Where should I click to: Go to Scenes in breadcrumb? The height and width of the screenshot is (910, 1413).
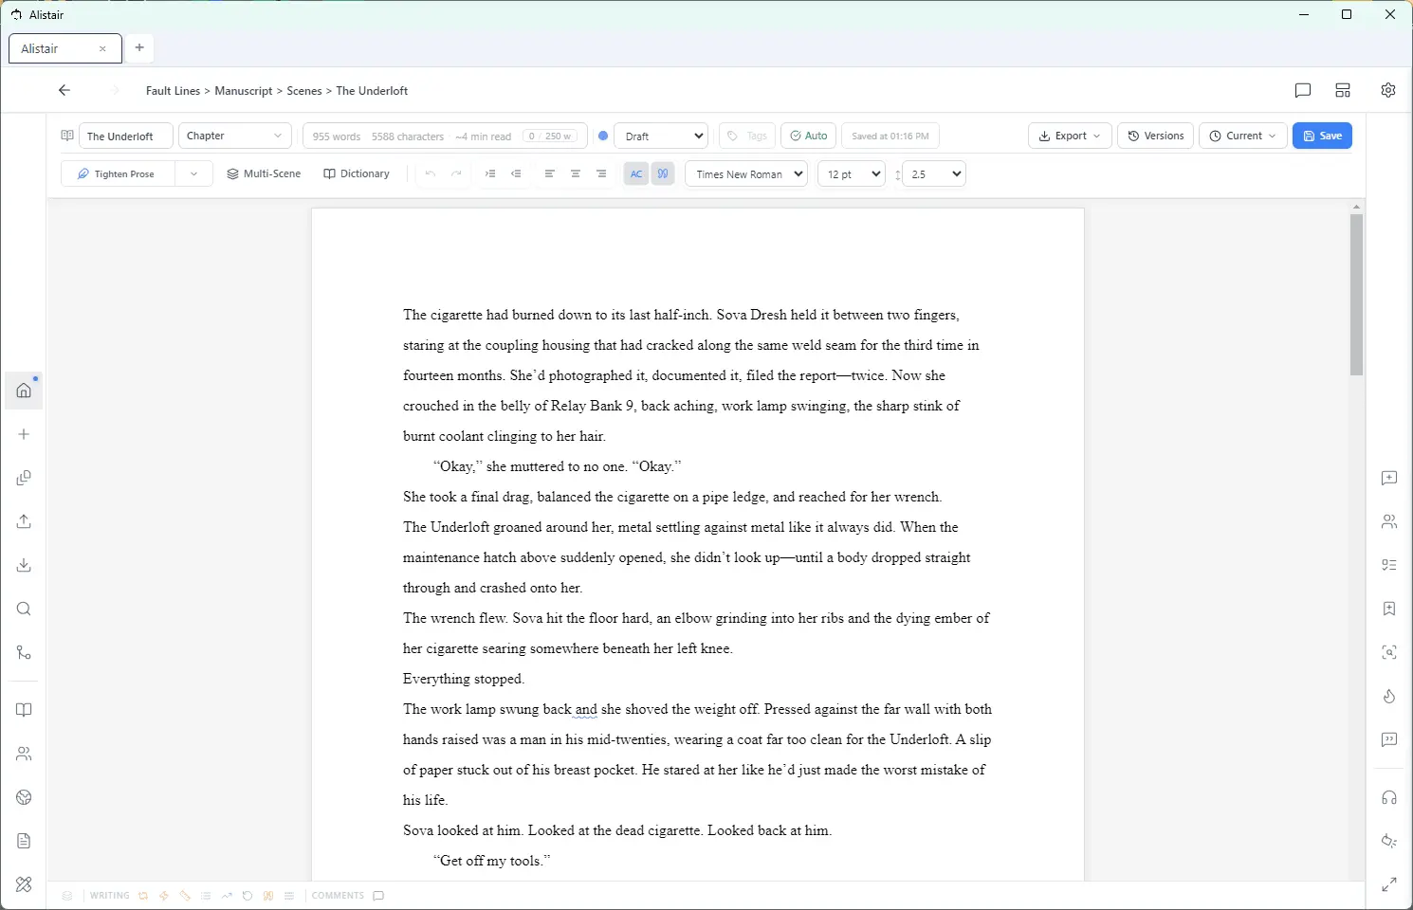coord(304,91)
